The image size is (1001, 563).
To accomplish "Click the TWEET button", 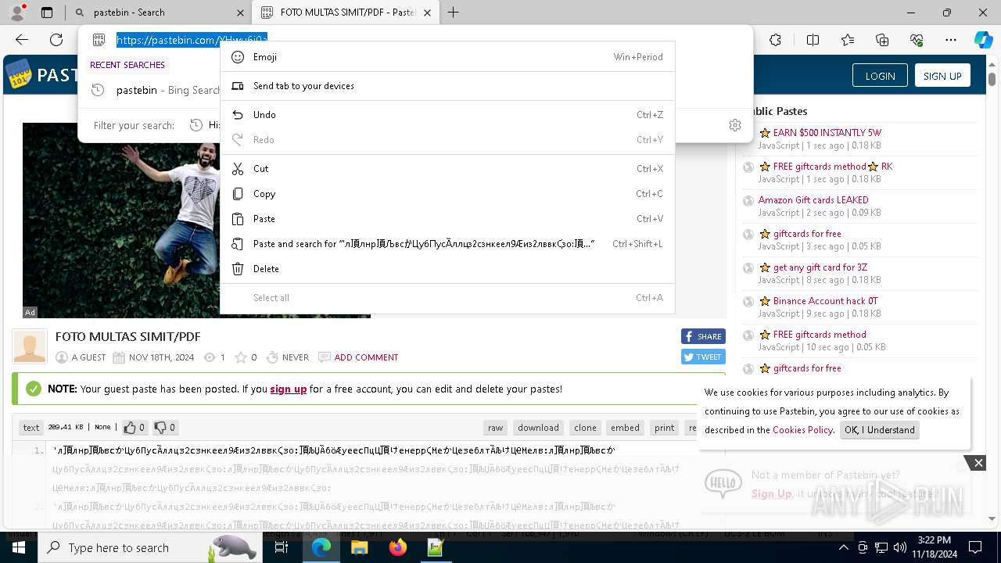I will 703,357.
